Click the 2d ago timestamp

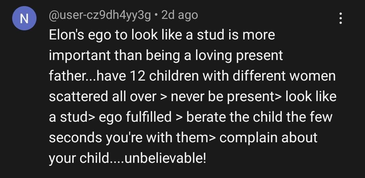180,15
